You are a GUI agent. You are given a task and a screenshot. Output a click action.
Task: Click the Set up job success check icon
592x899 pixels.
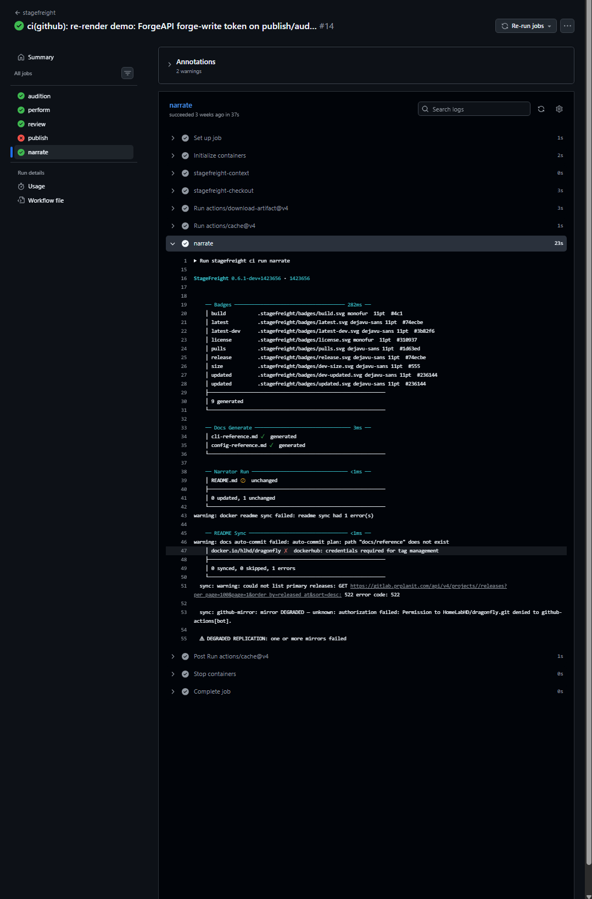pyautogui.click(x=185, y=138)
